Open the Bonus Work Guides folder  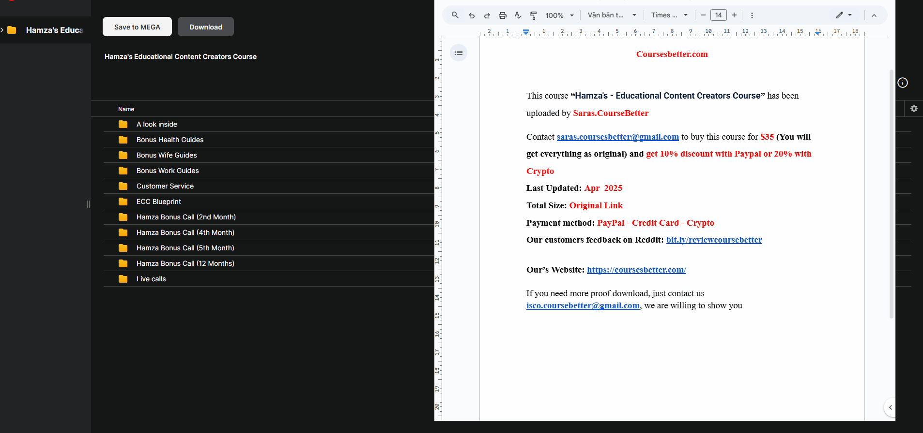[269, 171]
